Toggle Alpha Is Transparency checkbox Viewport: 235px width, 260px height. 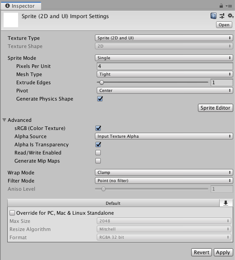tap(99, 144)
